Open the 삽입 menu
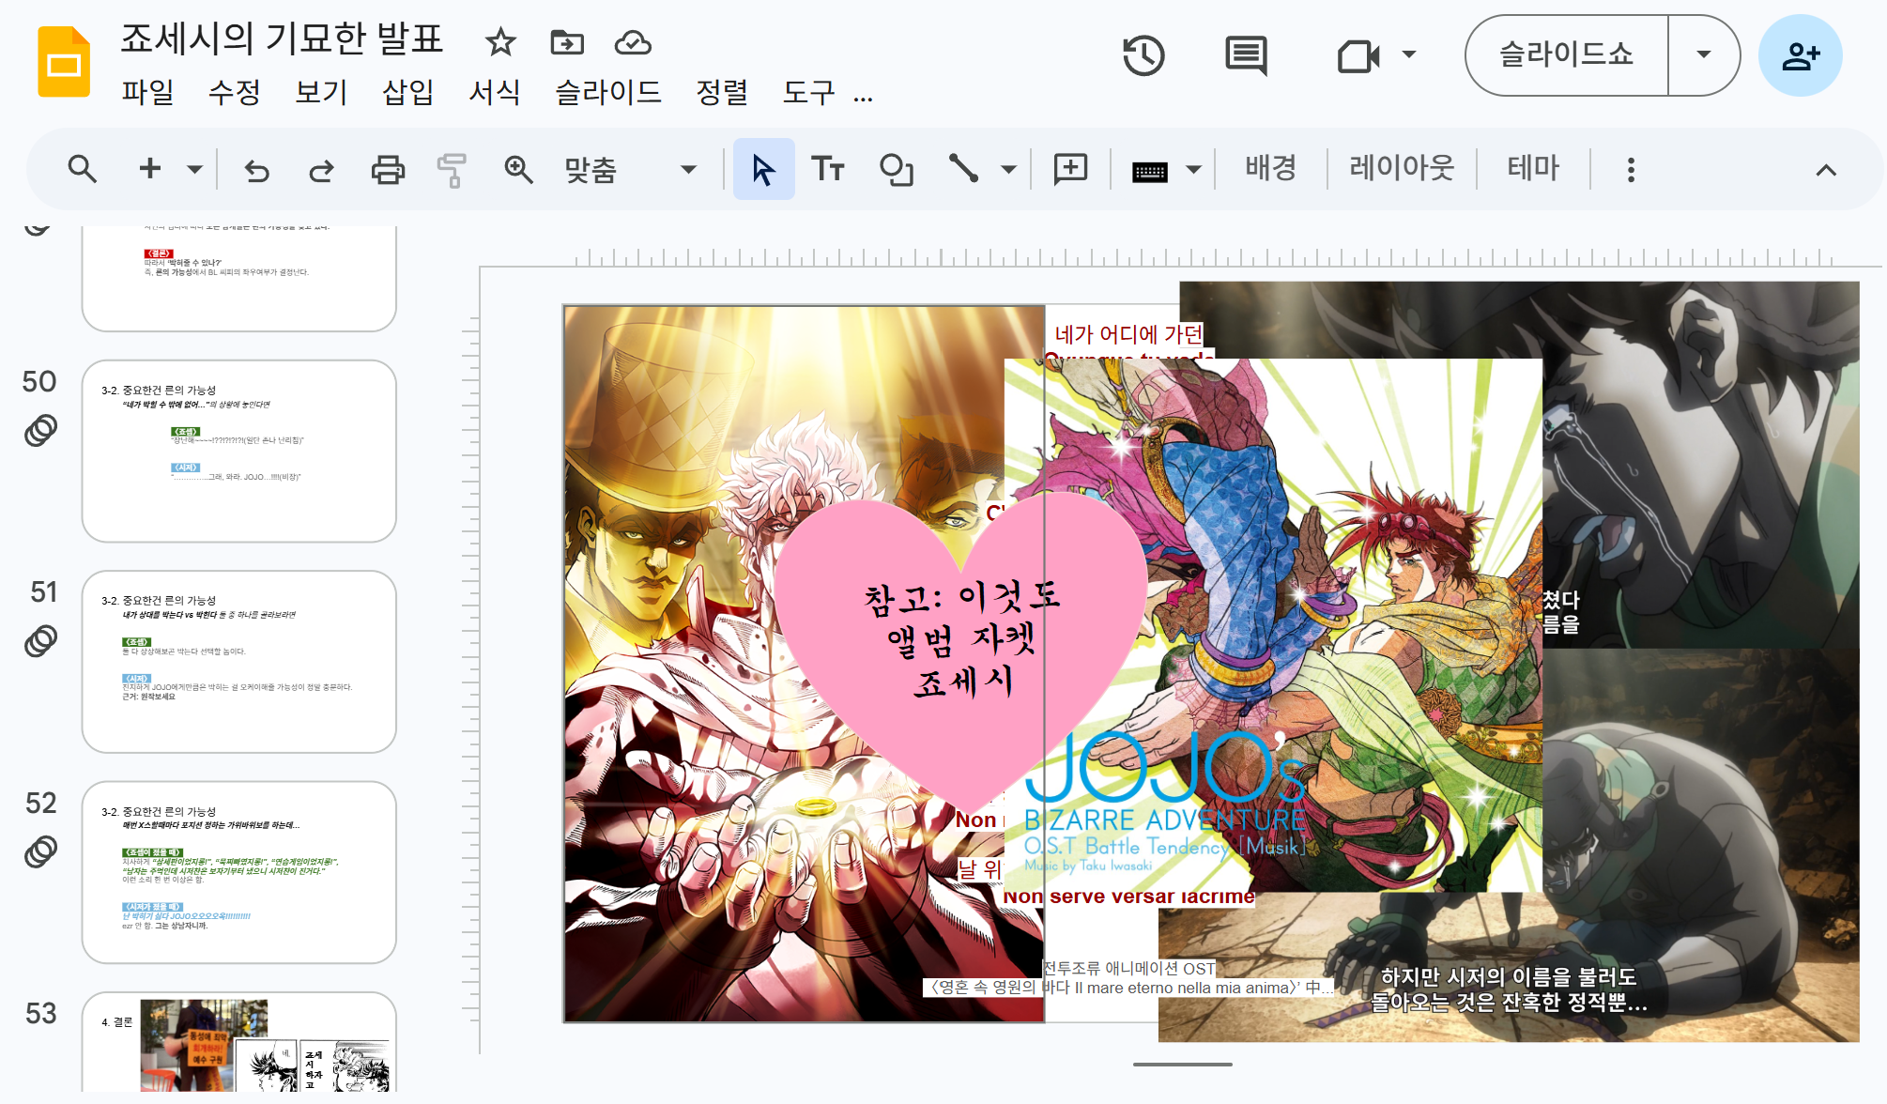The height and width of the screenshot is (1104, 1887). (x=407, y=92)
